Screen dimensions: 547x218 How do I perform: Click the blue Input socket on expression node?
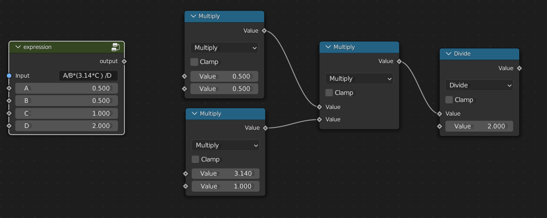click(x=9, y=76)
